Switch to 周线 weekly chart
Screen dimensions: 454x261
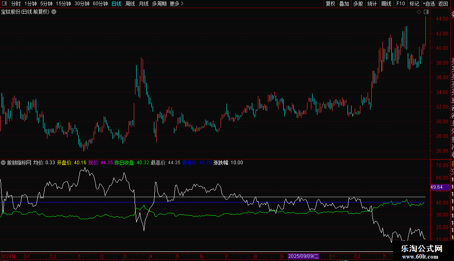click(x=130, y=4)
